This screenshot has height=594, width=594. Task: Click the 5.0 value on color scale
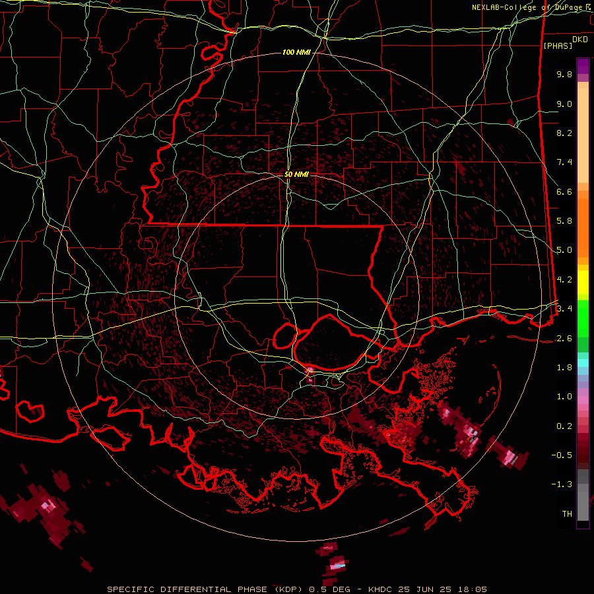(564, 250)
